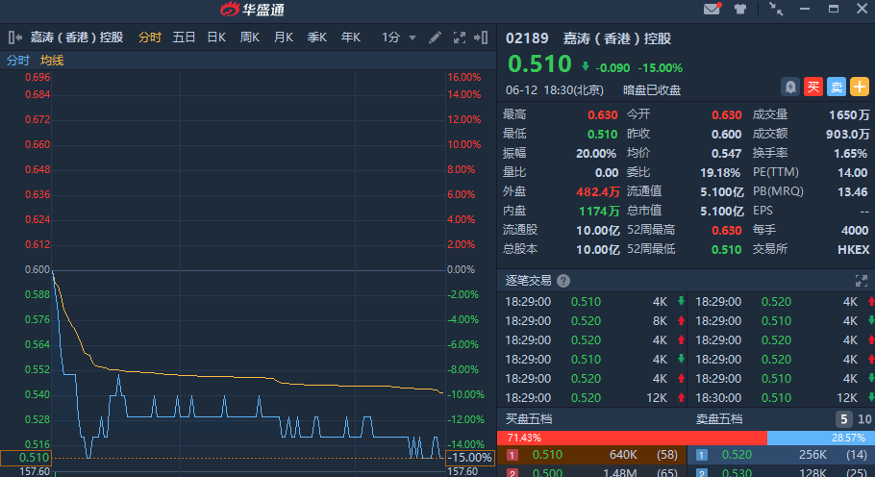This screenshot has width=875, height=477.
Task: Show 10 levels of order book
Action: tap(864, 419)
